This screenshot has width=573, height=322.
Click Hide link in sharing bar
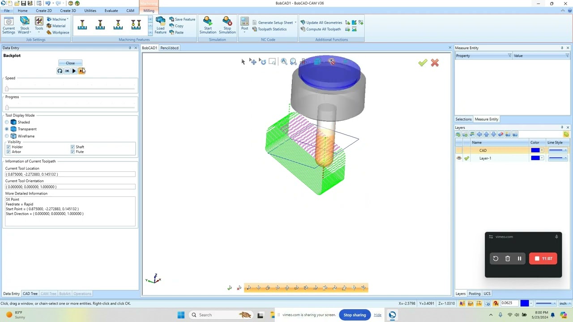tap(377, 315)
